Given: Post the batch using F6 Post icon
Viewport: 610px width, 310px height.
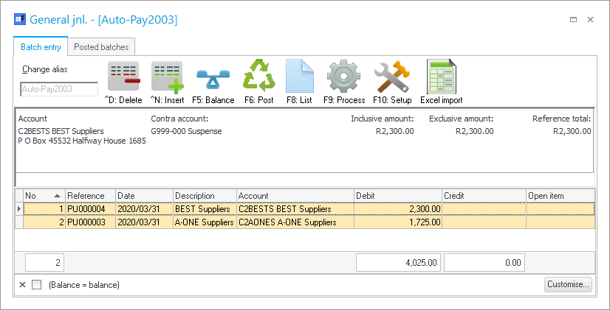Looking at the screenshot, I should pyautogui.click(x=258, y=77).
